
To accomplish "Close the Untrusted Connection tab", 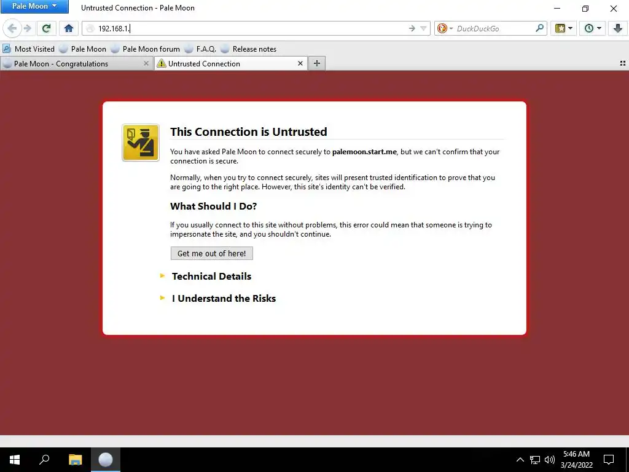I will pyautogui.click(x=300, y=63).
